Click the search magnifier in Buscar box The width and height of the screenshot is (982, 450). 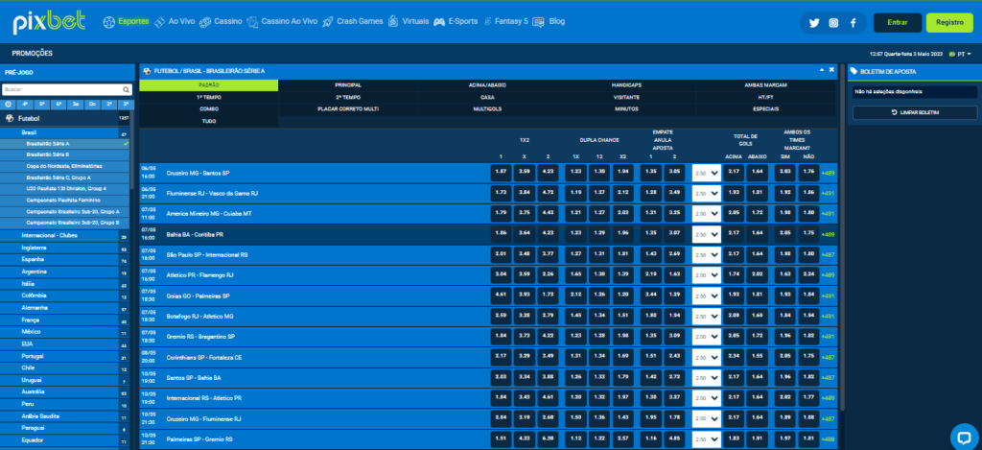tap(126, 89)
